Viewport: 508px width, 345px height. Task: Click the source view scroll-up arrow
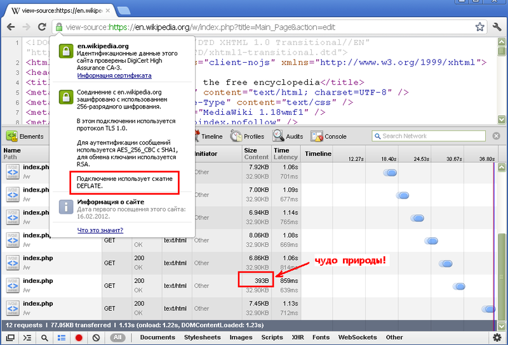(x=501, y=42)
